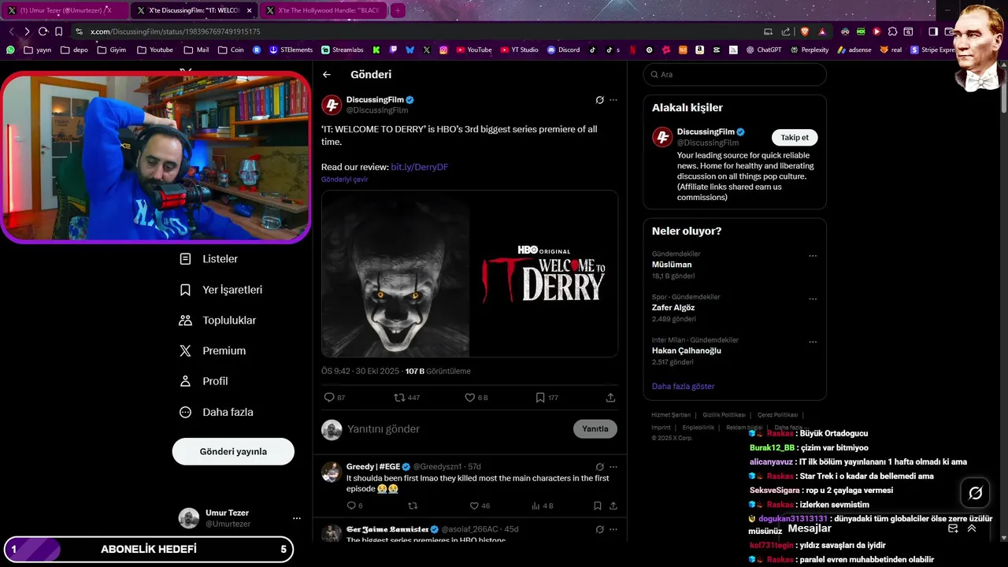Open the bit.ly/DerryDF review link
The width and height of the screenshot is (1008, 567).
(x=420, y=167)
